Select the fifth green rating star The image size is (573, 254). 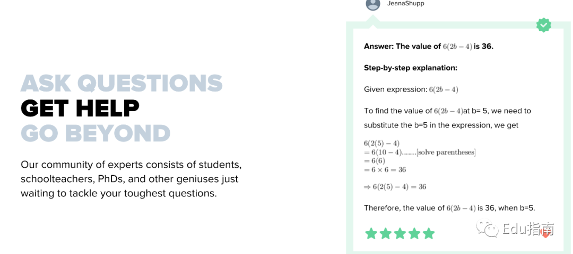tap(428, 233)
